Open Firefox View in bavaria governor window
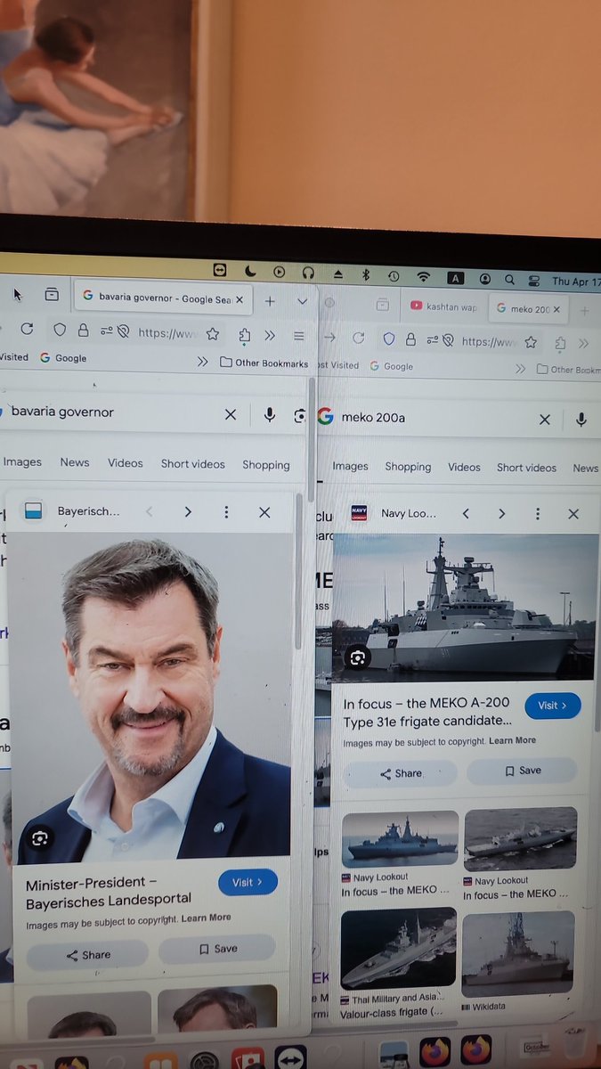The height and width of the screenshot is (1069, 601). pyautogui.click(x=52, y=295)
